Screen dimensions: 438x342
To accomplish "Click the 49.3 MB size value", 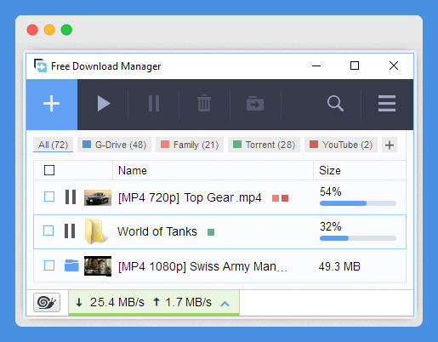I will [339, 266].
